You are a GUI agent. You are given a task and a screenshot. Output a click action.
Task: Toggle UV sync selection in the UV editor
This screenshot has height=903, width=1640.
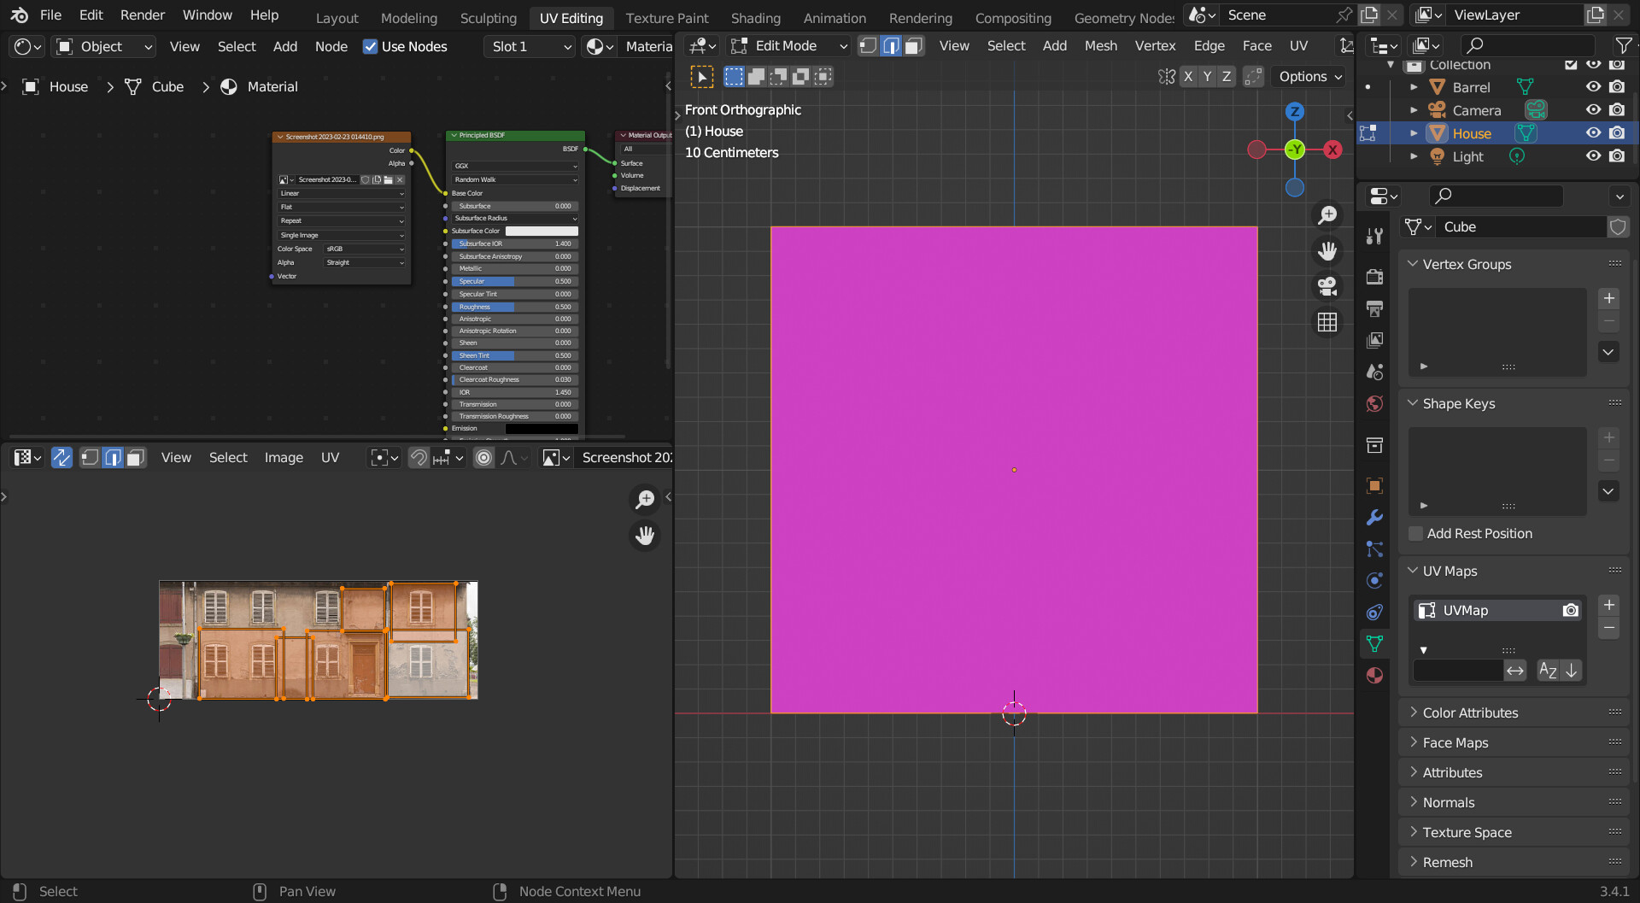pos(62,457)
